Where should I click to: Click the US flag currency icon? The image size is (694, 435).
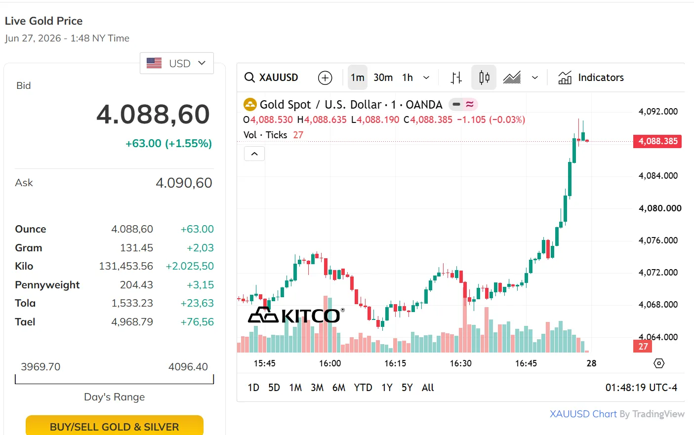tap(154, 63)
